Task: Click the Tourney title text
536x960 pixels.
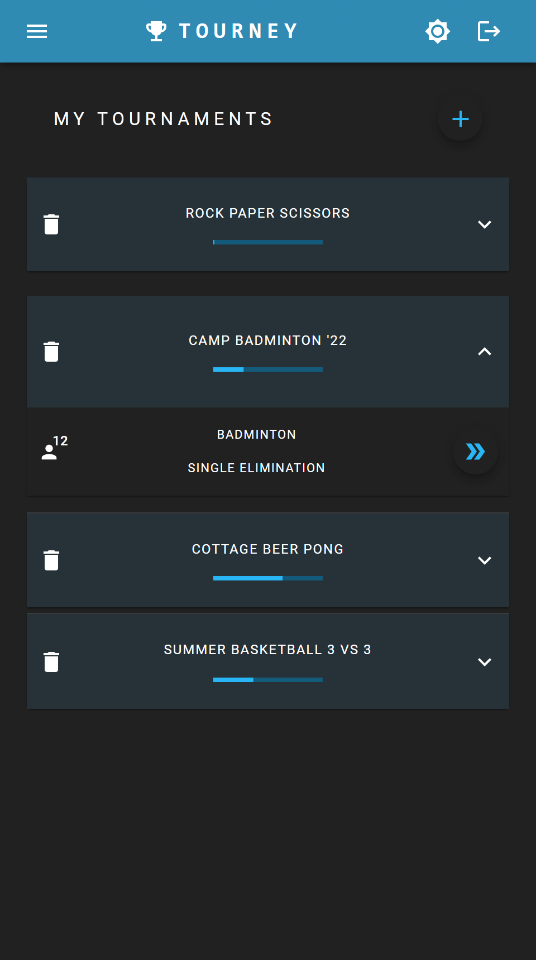Action: pos(238,31)
